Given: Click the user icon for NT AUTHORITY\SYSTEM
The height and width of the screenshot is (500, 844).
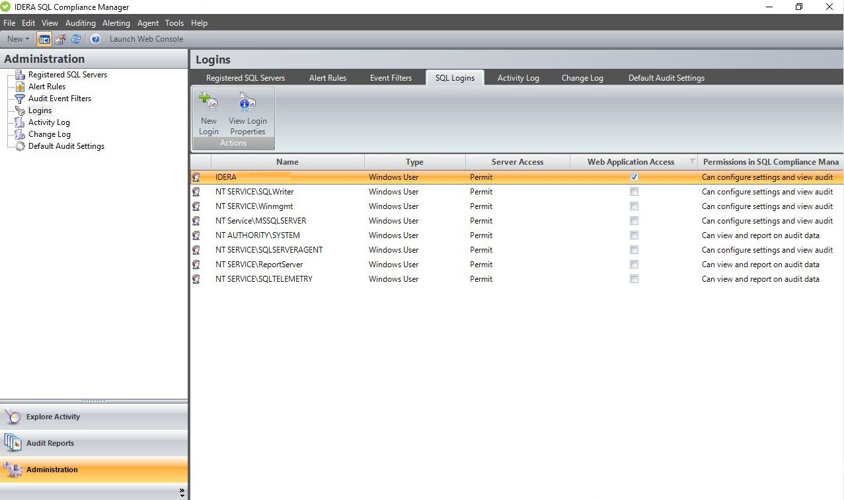Looking at the screenshot, I should (x=196, y=235).
